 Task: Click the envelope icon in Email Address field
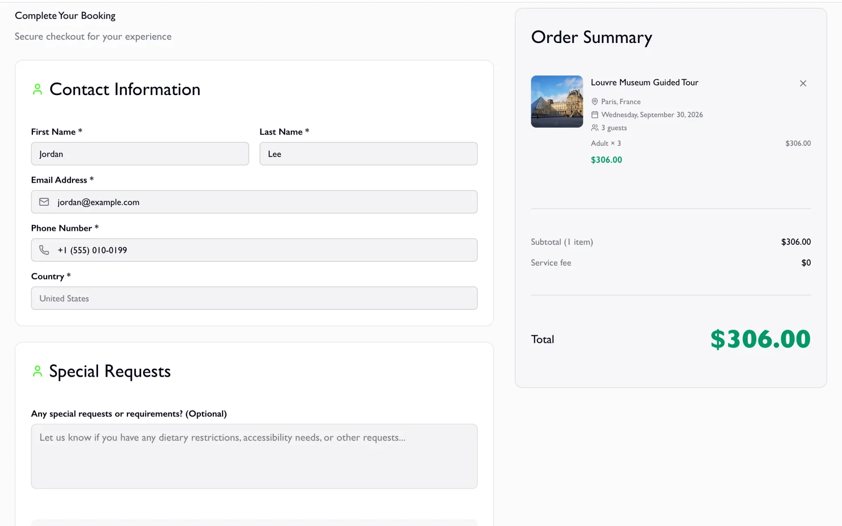pos(44,202)
